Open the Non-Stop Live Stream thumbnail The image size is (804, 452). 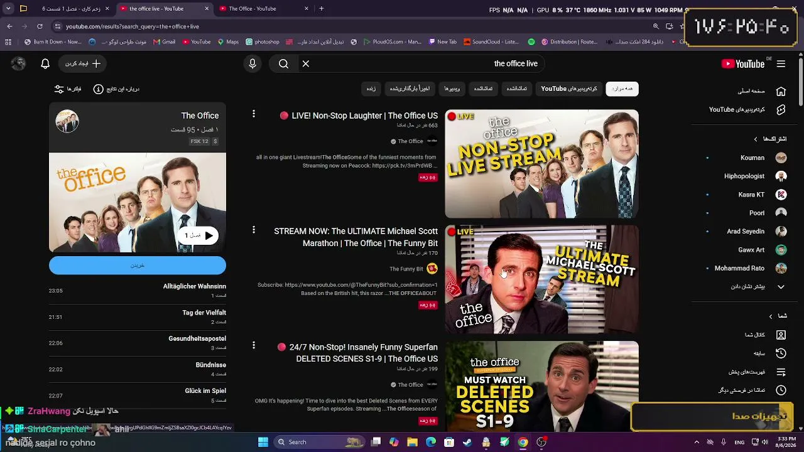542,164
